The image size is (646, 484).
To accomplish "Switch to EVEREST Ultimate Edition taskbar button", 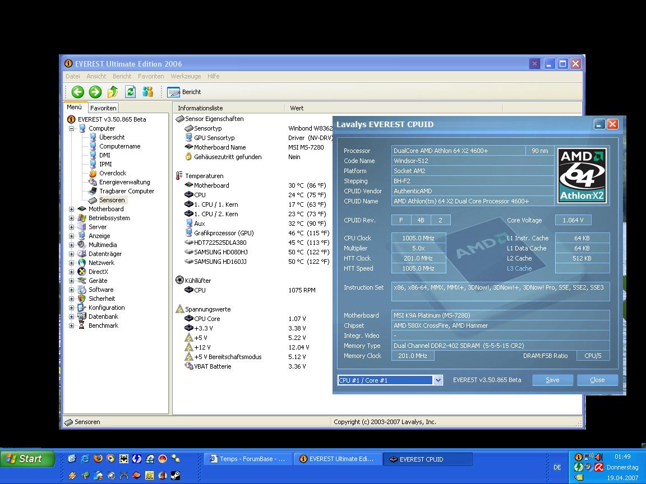I will click(338, 459).
